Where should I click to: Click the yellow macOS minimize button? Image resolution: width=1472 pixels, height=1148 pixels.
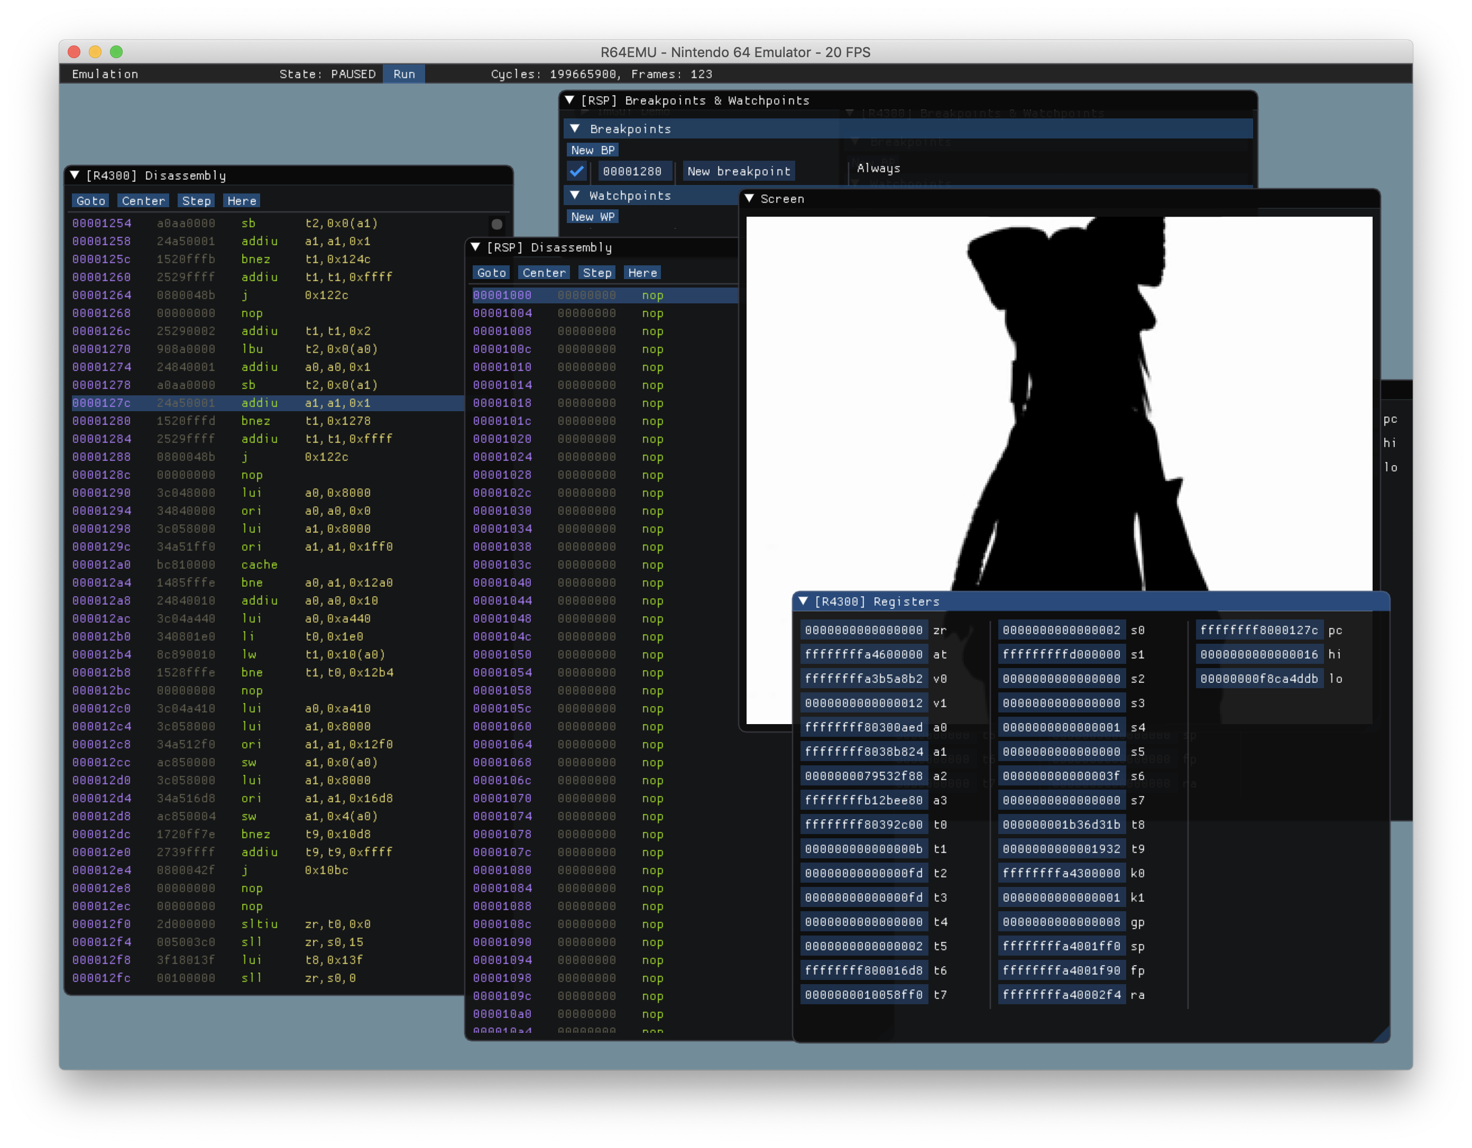pos(95,52)
